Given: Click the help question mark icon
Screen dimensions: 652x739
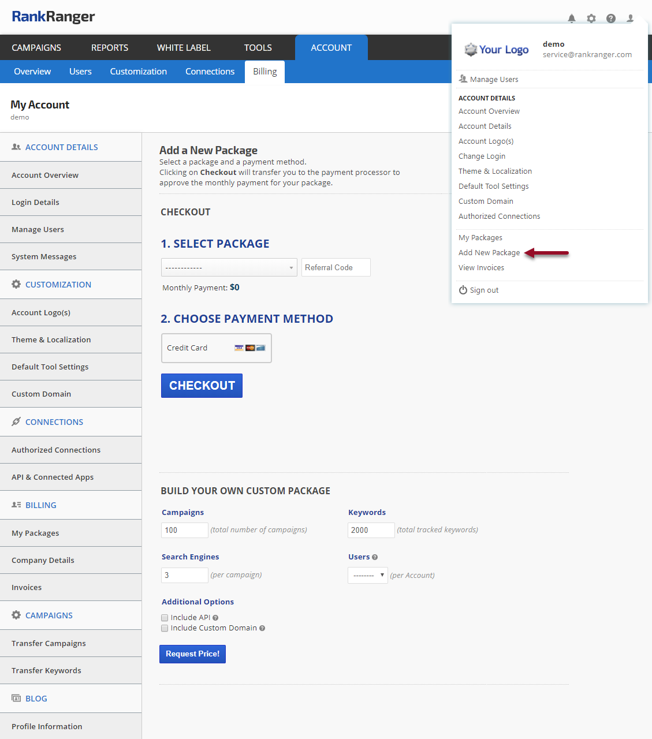Looking at the screenshot, I should (x=610, y=18).
